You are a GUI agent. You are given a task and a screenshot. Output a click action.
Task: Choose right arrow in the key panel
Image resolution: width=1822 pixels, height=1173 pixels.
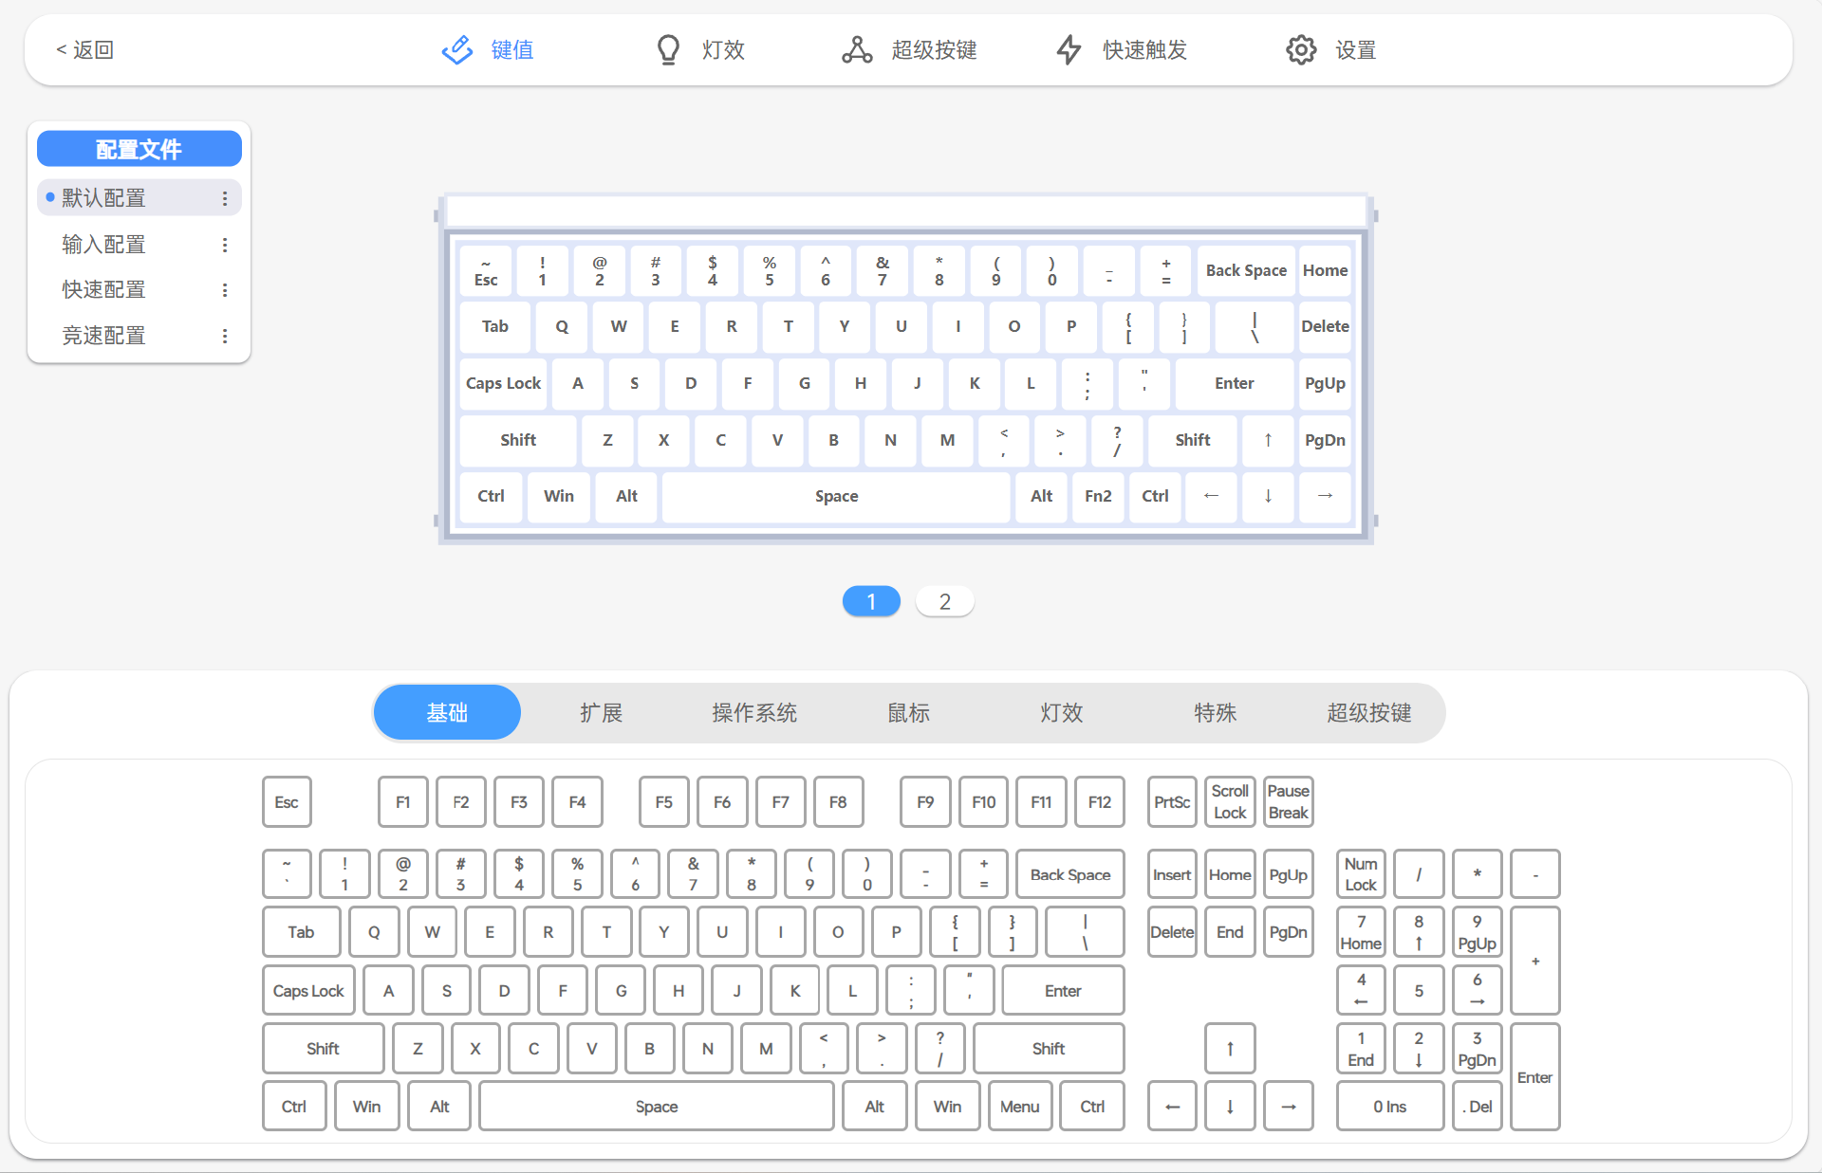tap(1288, 1107)
